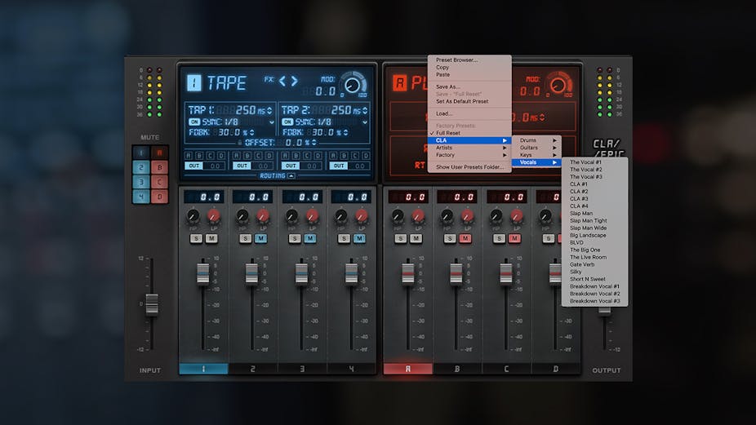Select channel 2 tab at the bottom
The width and height of the screenshot is (756, 425).
[x=253, y=369]
